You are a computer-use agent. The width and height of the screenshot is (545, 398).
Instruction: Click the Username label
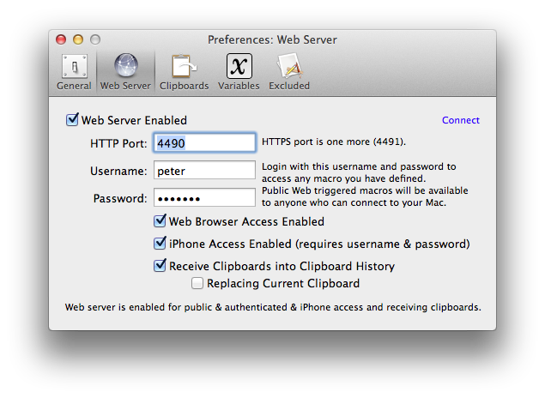(118, 171)
